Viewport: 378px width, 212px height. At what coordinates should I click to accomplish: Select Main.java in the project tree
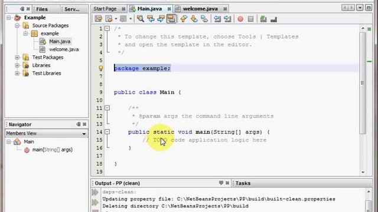(60, 42)
